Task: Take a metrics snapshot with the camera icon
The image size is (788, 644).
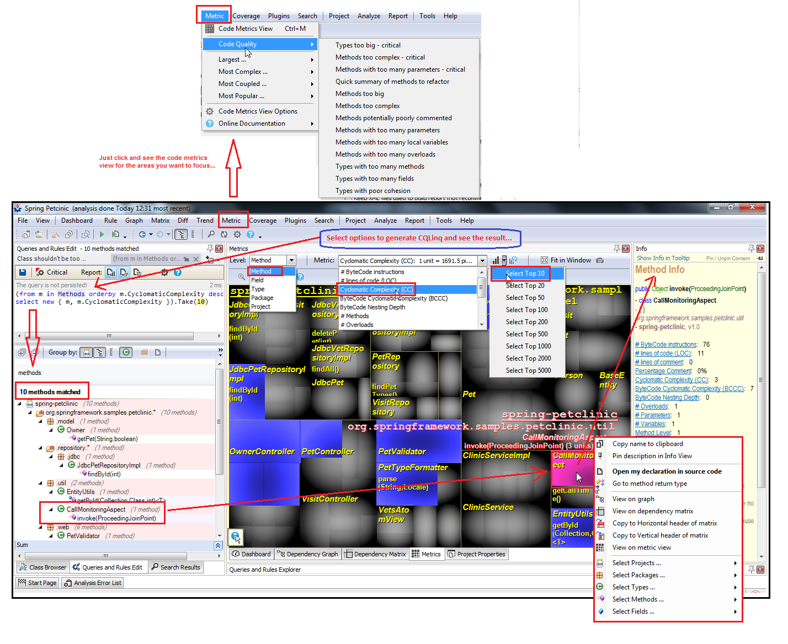Action: (x=600, y=260)
